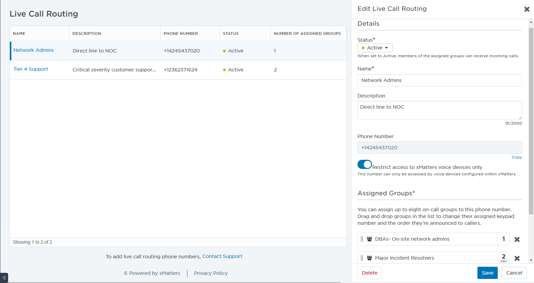
Task: Sort by STATUS column header
Action: (245, 34)
